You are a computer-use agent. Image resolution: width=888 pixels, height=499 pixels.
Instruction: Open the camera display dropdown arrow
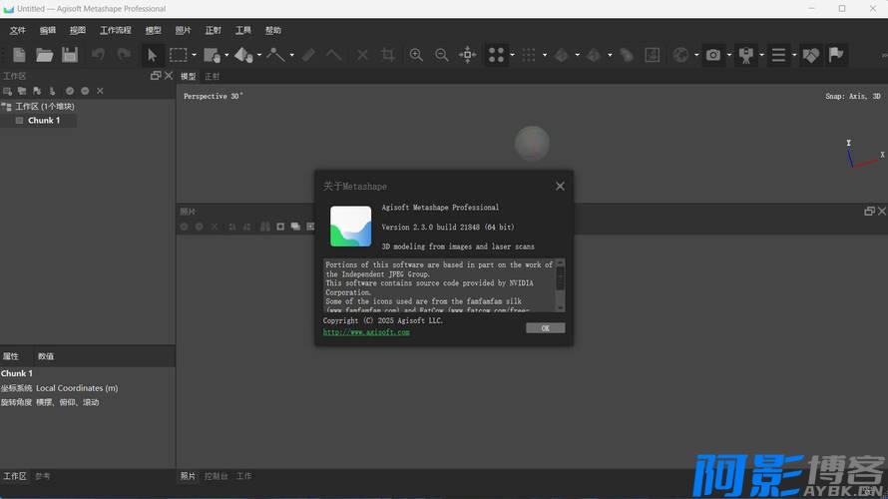(x=728, y=56)
